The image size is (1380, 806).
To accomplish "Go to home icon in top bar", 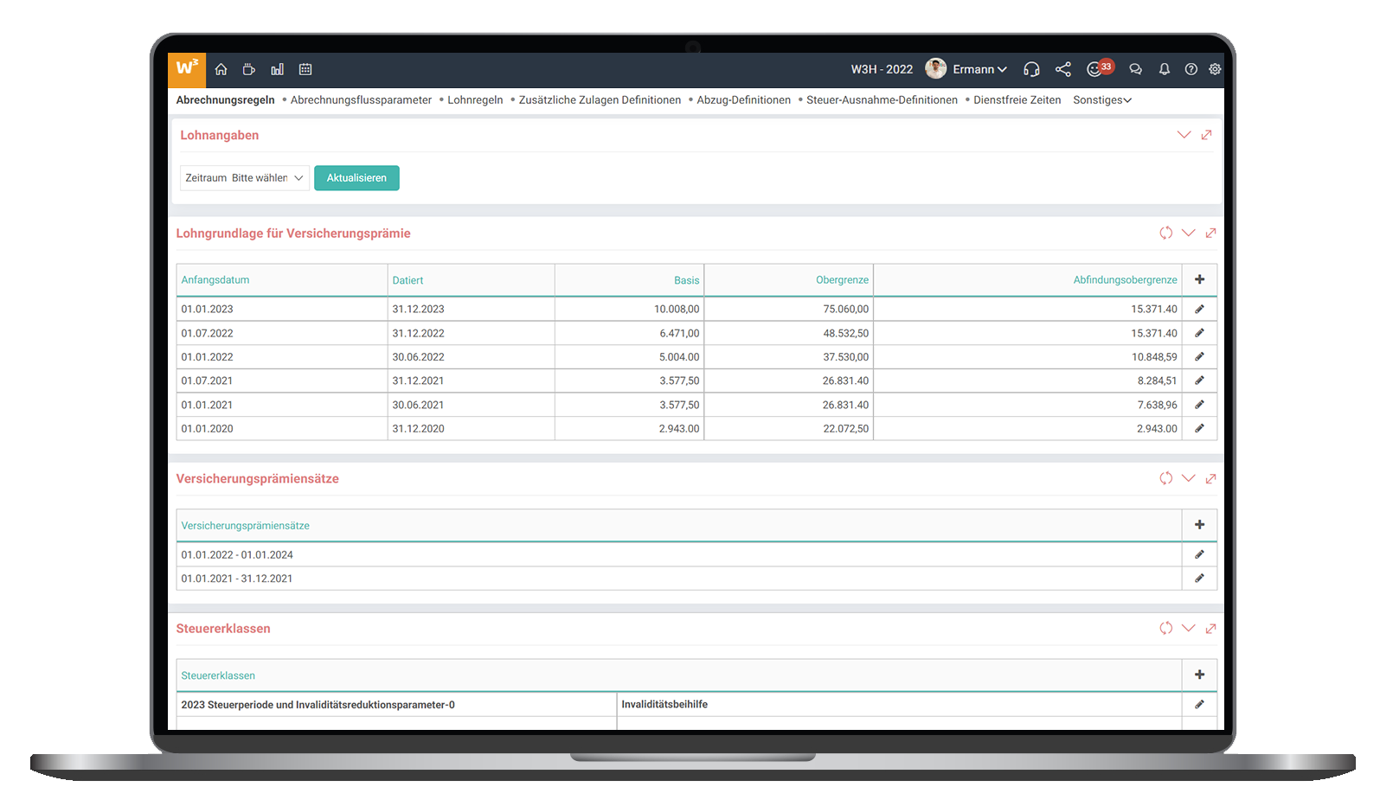I will pyautogui.click(x=221, y=69).
